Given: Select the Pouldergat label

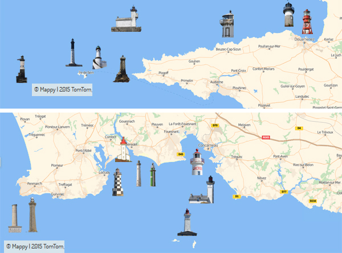Looking at the screenshot, I should (306, 69).
